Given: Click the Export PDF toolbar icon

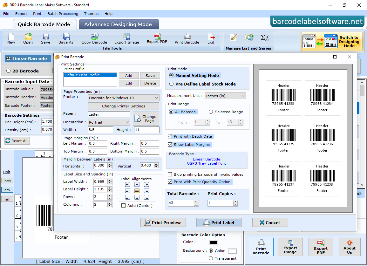Looking at the screenshot, I should point(157,38).
